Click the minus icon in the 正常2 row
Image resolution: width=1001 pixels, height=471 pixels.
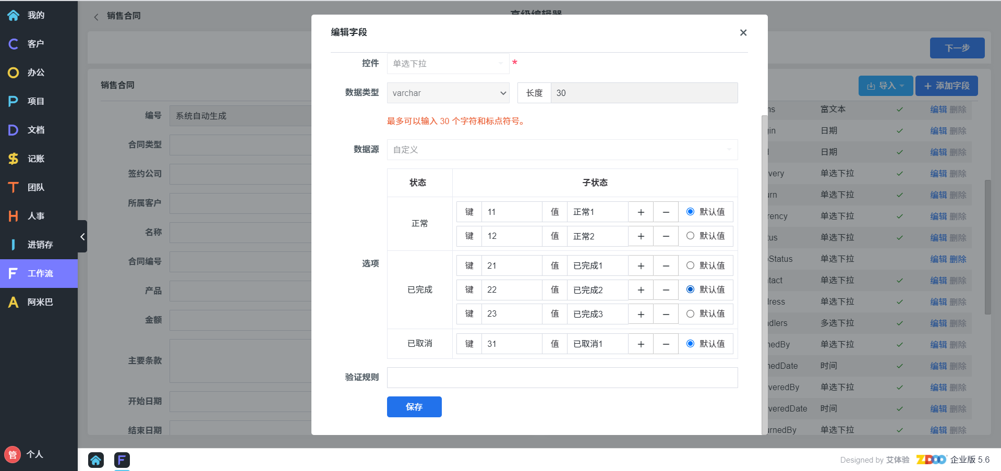pyautogui.click(x=666, y=236)
